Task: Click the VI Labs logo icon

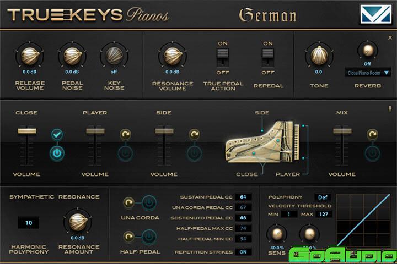Action: click(375, 14)
